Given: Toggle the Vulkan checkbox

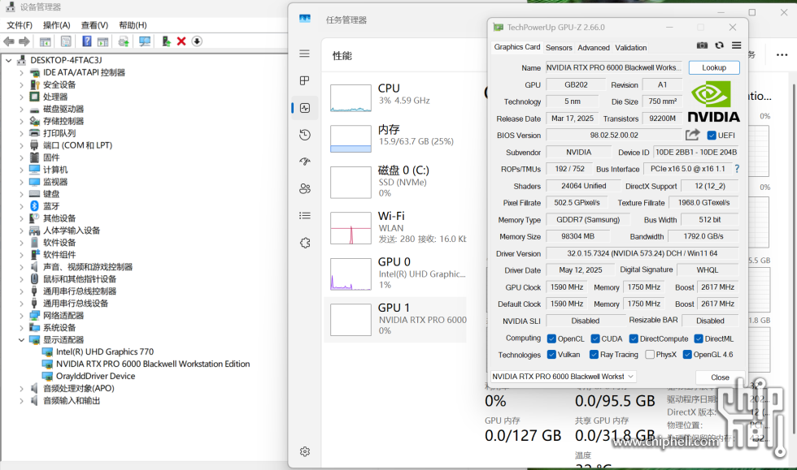Looking at the screenshot, I should pyautogui.click(x=551, y=354).
